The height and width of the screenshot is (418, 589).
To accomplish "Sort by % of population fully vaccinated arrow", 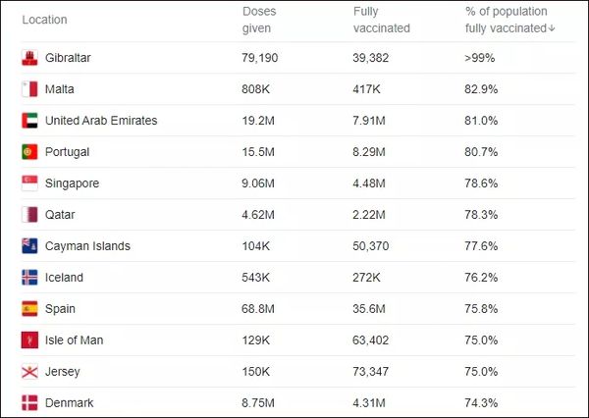I will [x=552, y=28].
